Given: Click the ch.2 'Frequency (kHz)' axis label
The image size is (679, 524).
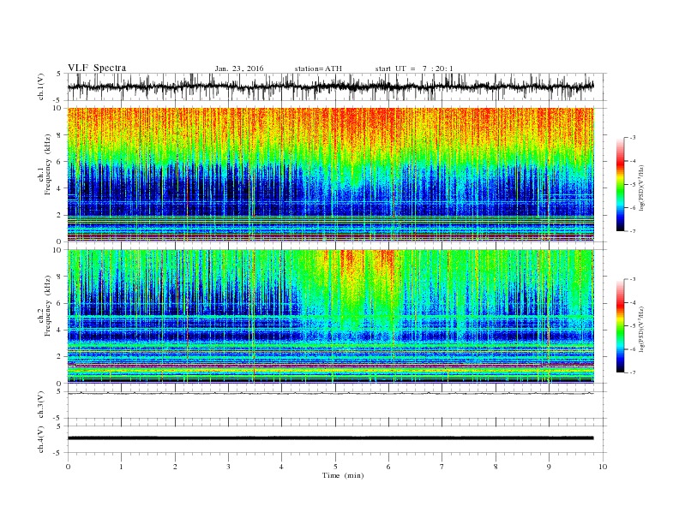Looking at the screenshot, I should pyautogui.click(x=48, y=305).
